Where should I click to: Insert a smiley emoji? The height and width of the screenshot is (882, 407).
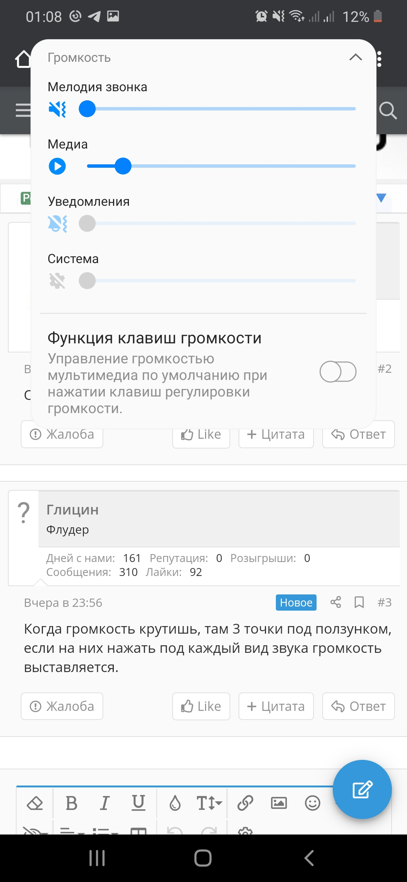pos(312,803)
